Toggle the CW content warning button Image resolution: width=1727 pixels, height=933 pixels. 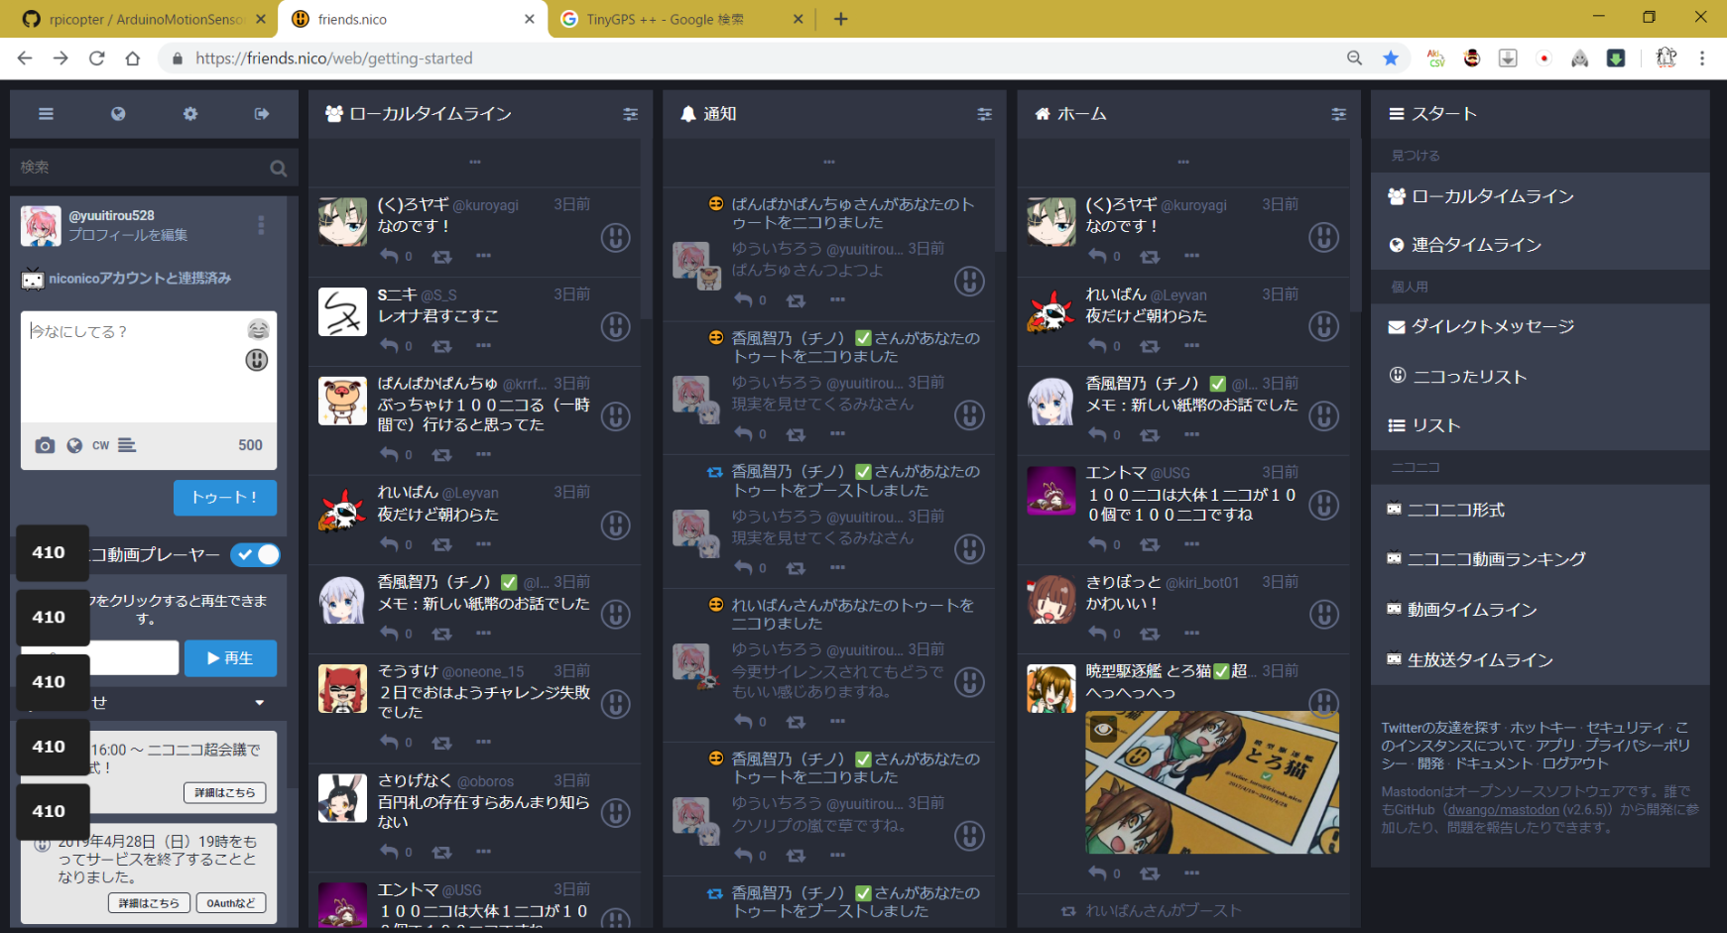[101, 446]
